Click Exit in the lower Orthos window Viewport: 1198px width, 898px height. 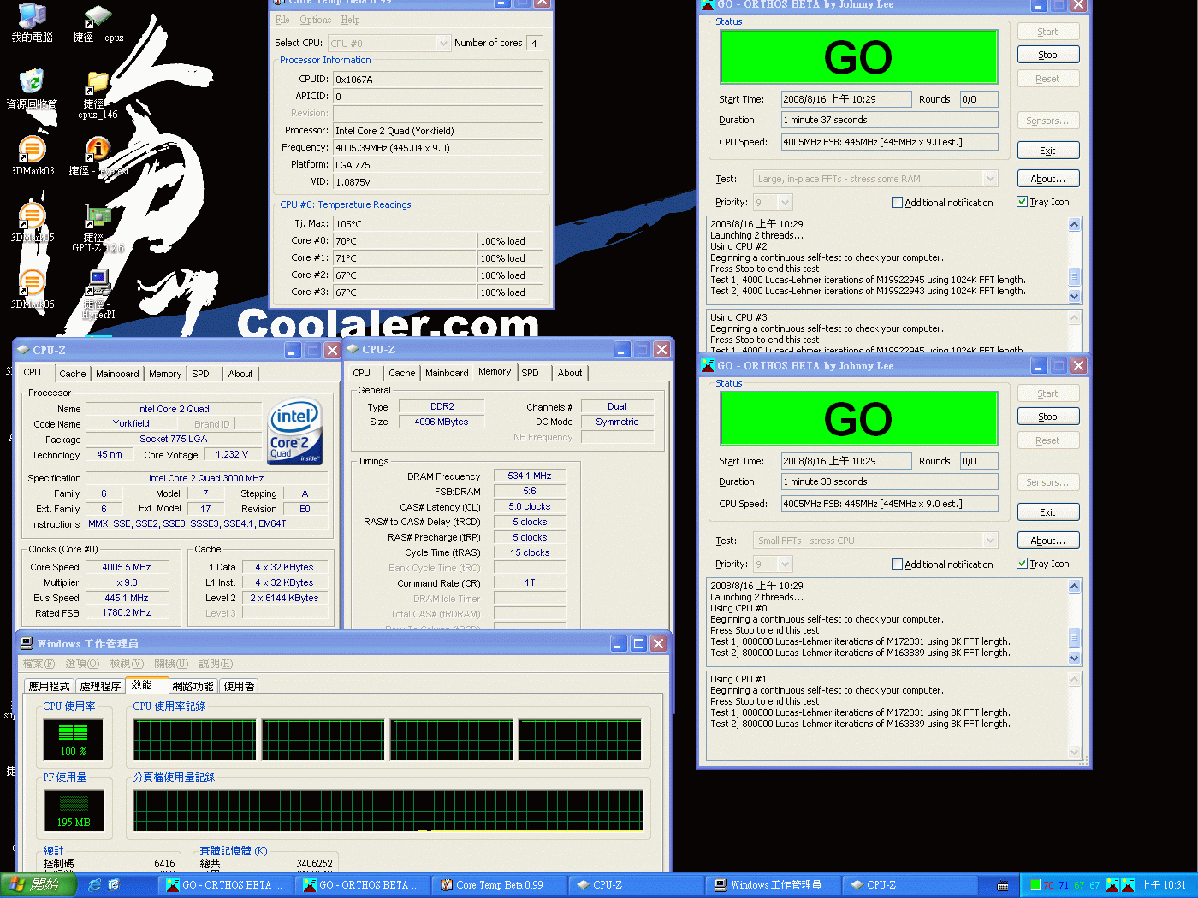click(x=1048, y=512)
